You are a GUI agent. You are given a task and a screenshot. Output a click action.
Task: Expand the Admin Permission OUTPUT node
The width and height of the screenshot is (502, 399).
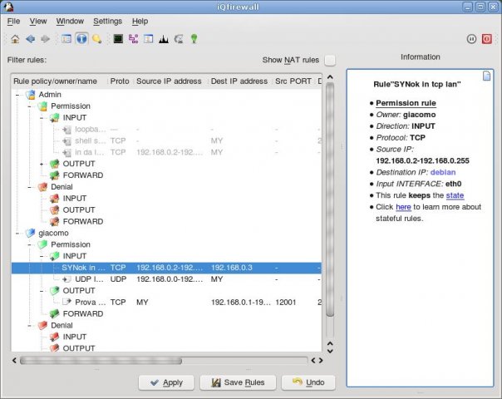tap(42, 164)
